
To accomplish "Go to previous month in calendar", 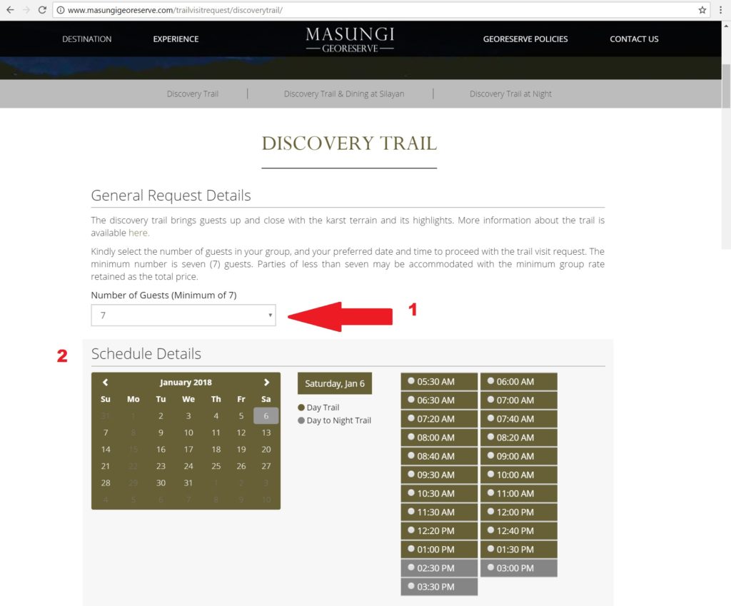I will point(106,383).
